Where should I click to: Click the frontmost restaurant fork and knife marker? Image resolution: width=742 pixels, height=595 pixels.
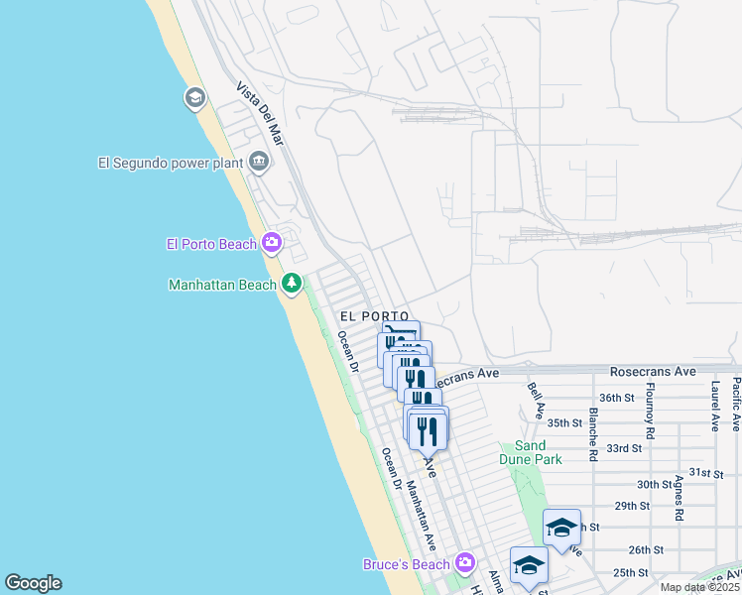(428, 433)
